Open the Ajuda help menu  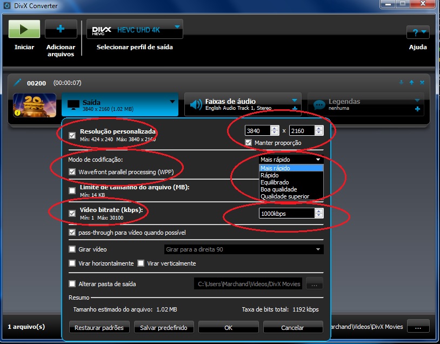click(x=418, y=32)
